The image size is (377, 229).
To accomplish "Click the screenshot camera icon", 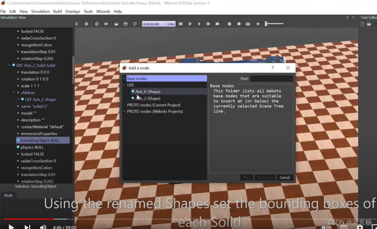I will tap(248, 24).
